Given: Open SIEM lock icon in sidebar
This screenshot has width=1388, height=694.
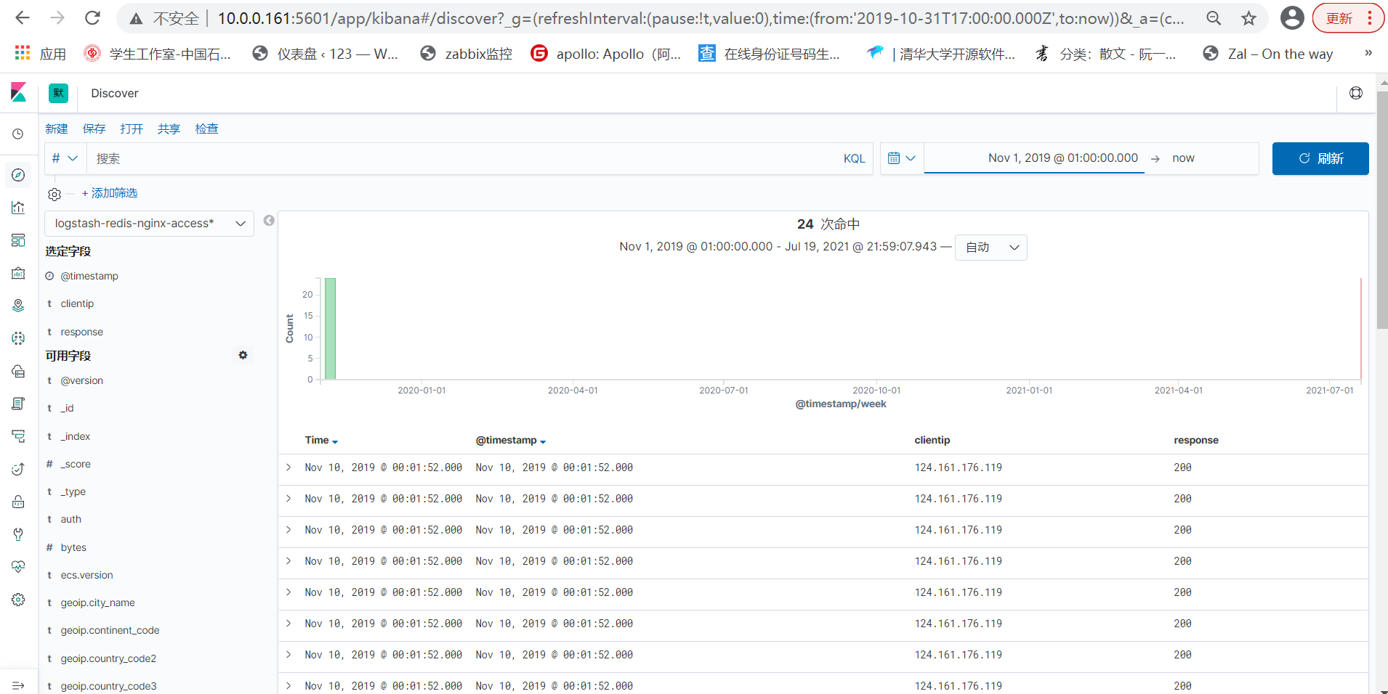Looking at the screenshot, I should click(18, 502).
